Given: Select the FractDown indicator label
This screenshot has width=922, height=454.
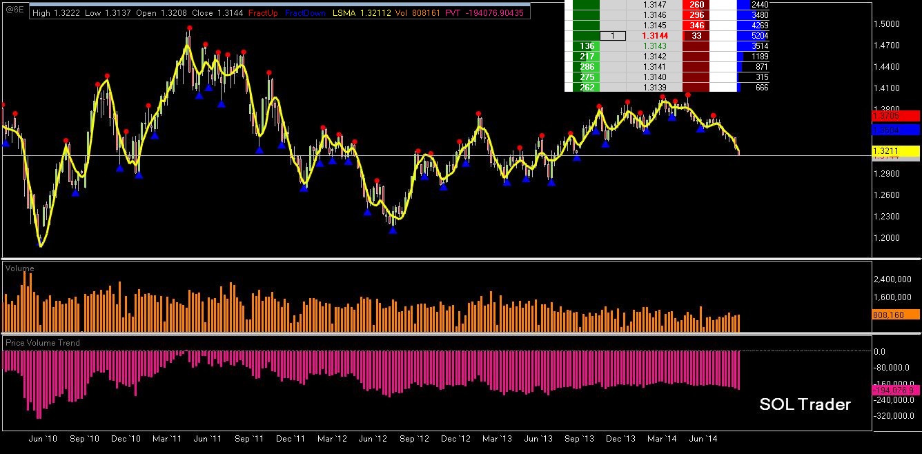Looking at the screenshot, I should (x=305, y=12).
